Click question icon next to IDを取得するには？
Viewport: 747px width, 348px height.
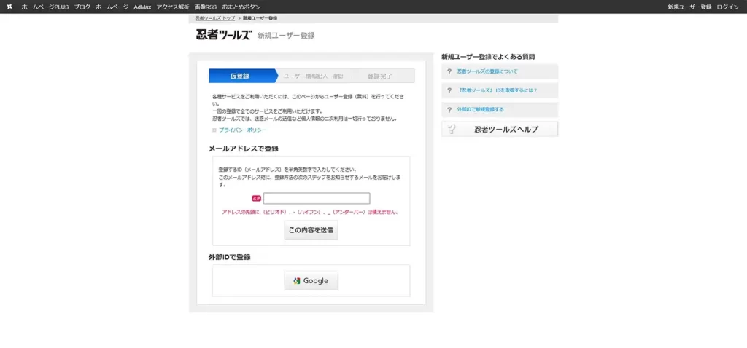tap(449, 90)
